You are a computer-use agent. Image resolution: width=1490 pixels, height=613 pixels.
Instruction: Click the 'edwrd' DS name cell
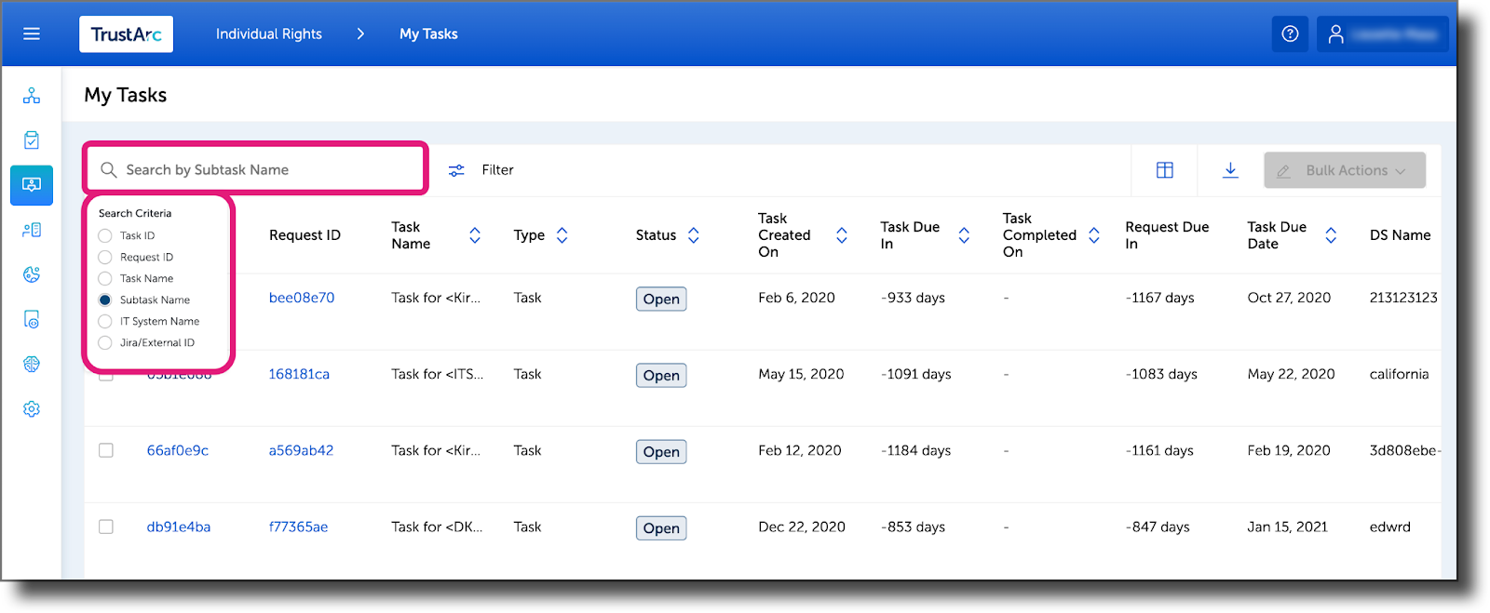pos(1389,526)
